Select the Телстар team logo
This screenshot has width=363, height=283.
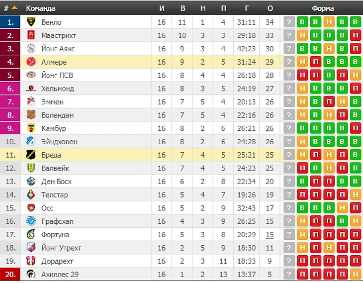31,194
